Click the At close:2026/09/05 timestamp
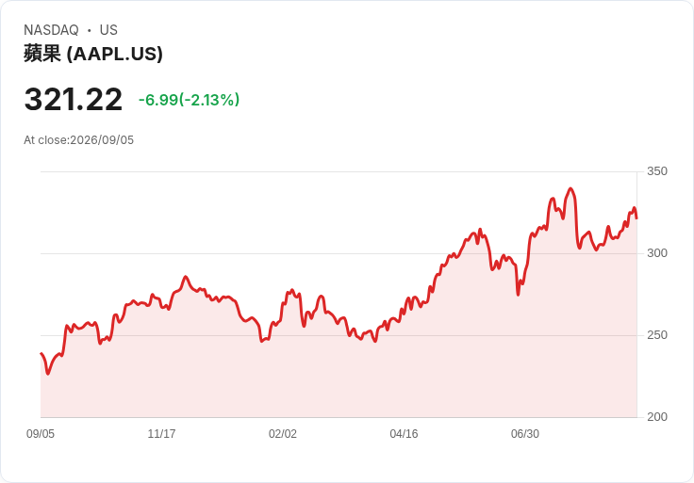The width and height of the screenshot is (694, 483). 79,140
